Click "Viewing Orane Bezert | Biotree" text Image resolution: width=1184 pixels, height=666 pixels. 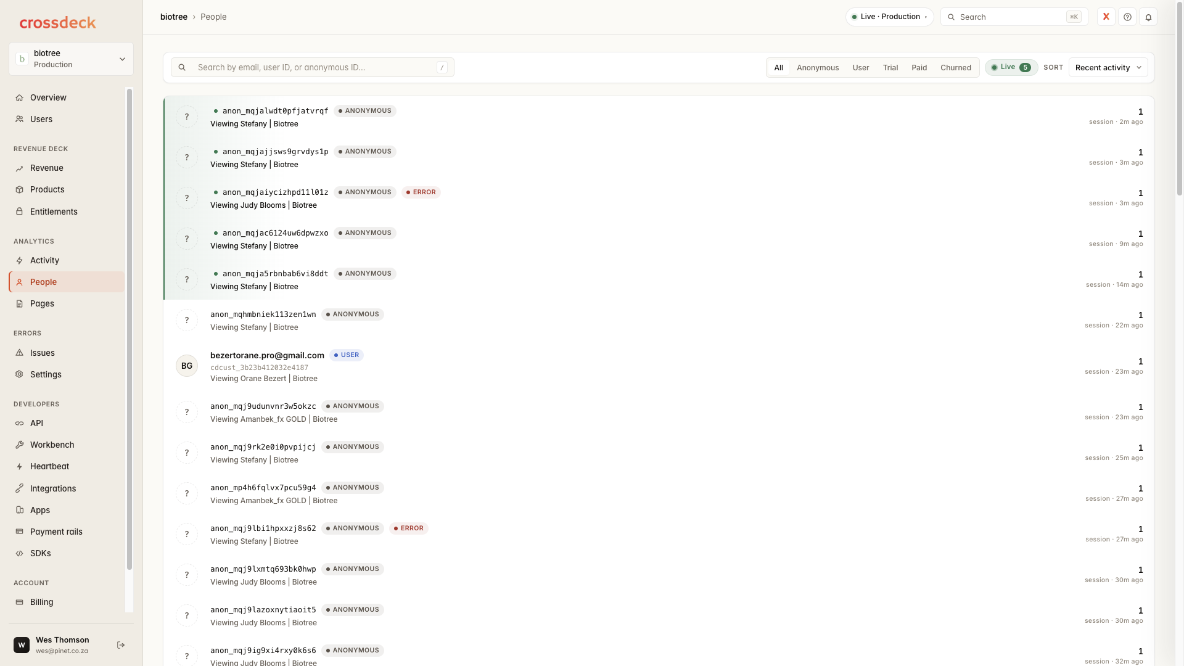click(264, 379)
